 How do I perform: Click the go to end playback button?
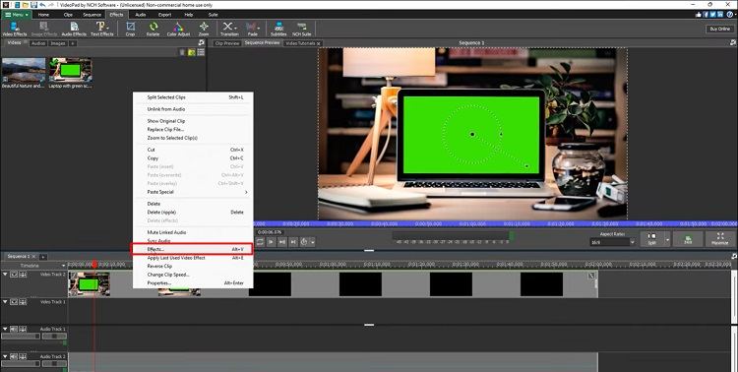click(x=293, y=241)
